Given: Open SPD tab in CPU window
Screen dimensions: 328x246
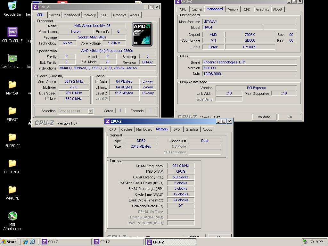Looking at the screenshot, I should coord(104,15).
